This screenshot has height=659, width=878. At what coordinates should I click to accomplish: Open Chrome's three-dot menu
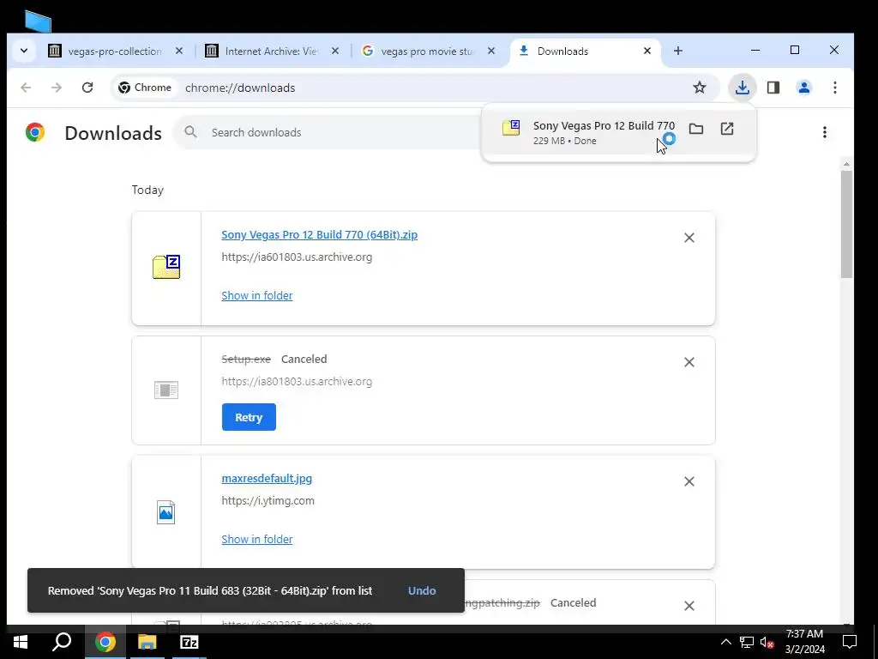[x=835, y=88]
